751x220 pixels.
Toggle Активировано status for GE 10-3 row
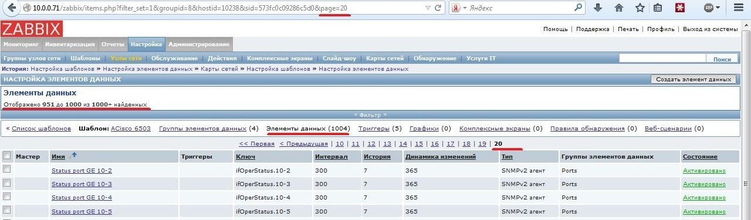(x=704, y=184)
